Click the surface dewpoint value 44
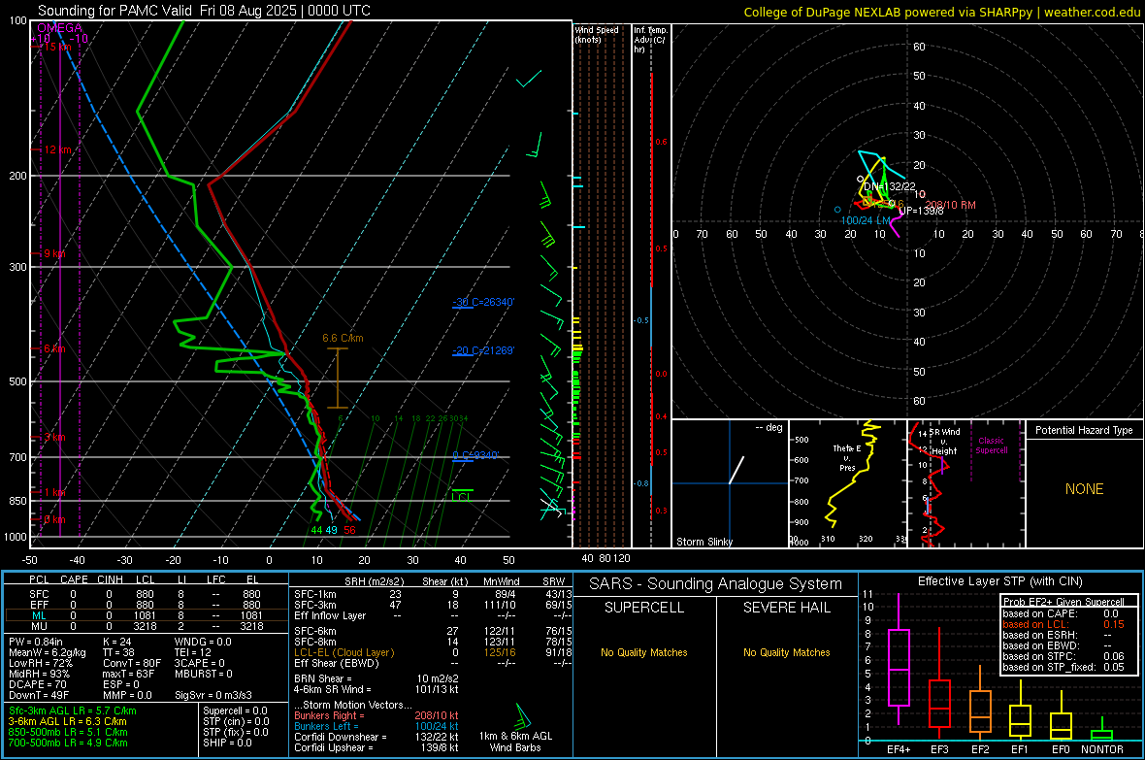This screenshot has height=760, width=1145. click(x=317, y=530)
